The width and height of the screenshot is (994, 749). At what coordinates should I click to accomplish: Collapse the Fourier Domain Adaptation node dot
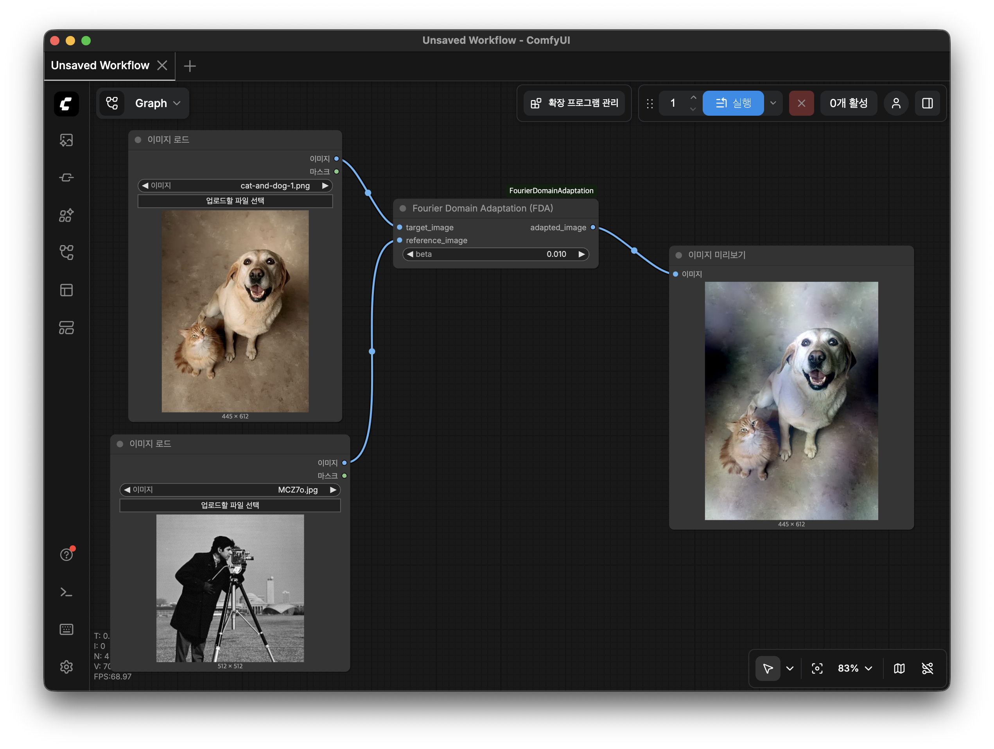click(x=403, y=208)
